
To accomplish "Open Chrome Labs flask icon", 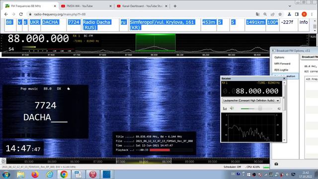I will coord(289,14).
